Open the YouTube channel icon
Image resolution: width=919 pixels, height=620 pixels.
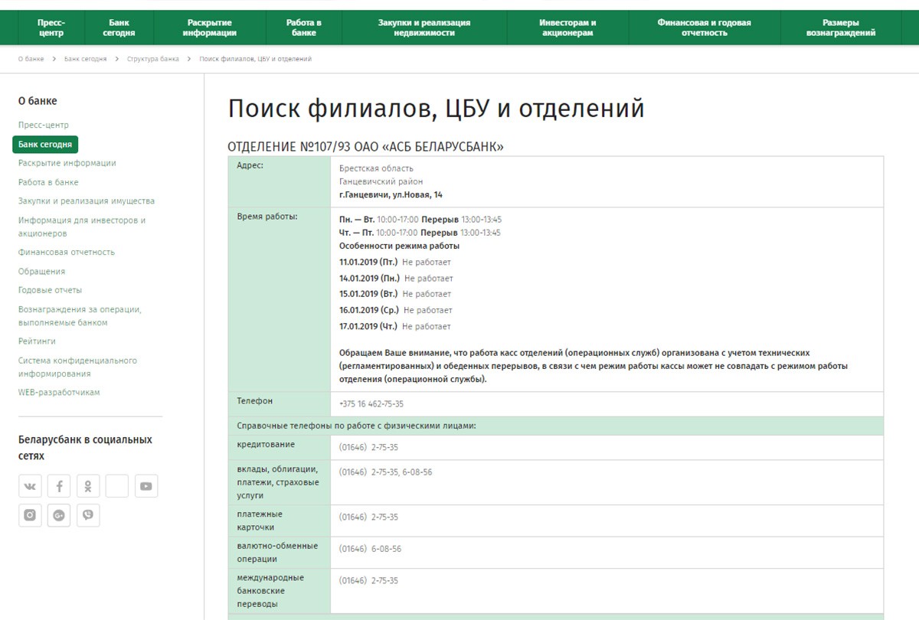(146, 486)
